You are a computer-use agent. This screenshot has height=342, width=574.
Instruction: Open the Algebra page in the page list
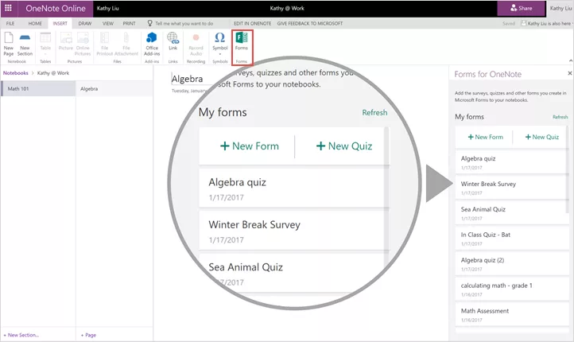(x=114, y=88)
